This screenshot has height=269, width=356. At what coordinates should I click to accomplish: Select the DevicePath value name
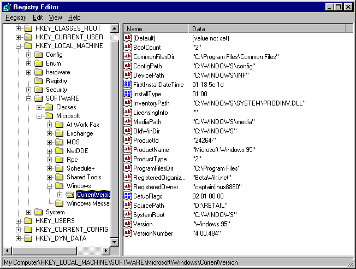(149, 75)
